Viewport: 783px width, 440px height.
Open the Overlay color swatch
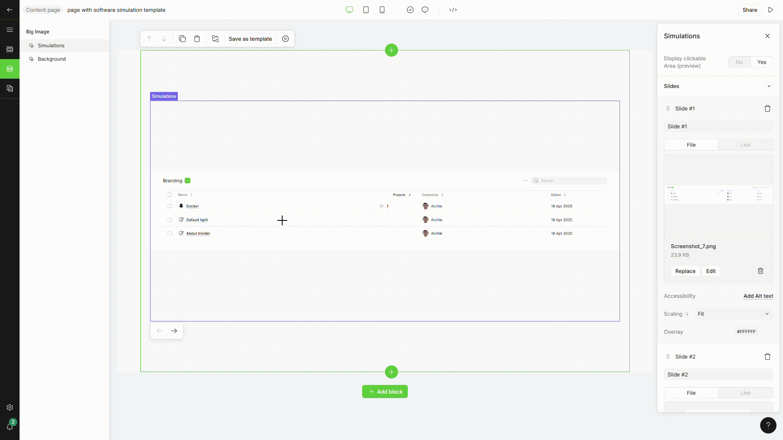click(767, 332)
